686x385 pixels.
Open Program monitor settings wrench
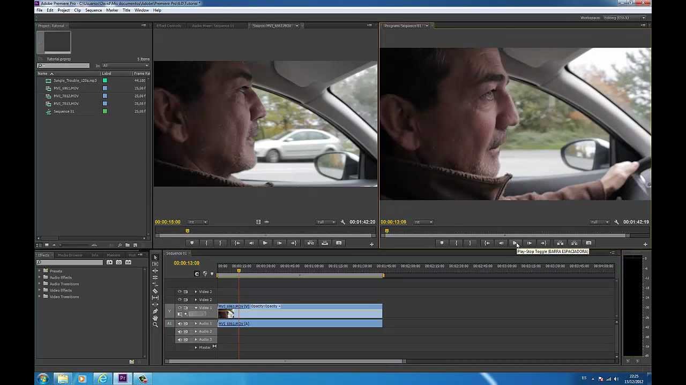pos(616,222)
